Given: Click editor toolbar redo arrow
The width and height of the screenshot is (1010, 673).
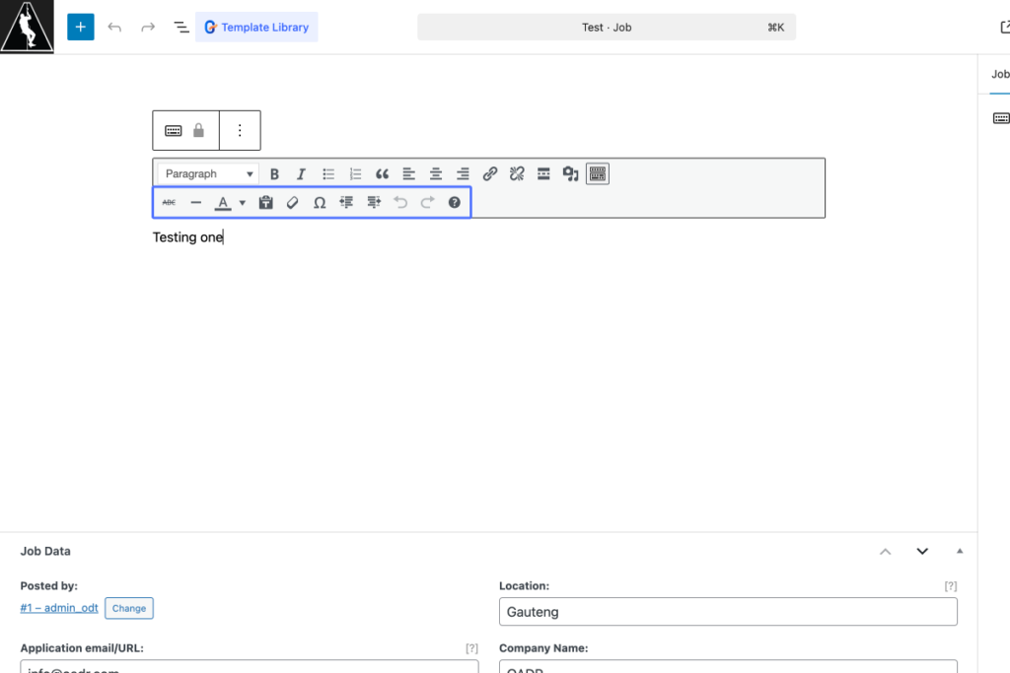Looking at the screenshot, I should (x=428, y=203).
